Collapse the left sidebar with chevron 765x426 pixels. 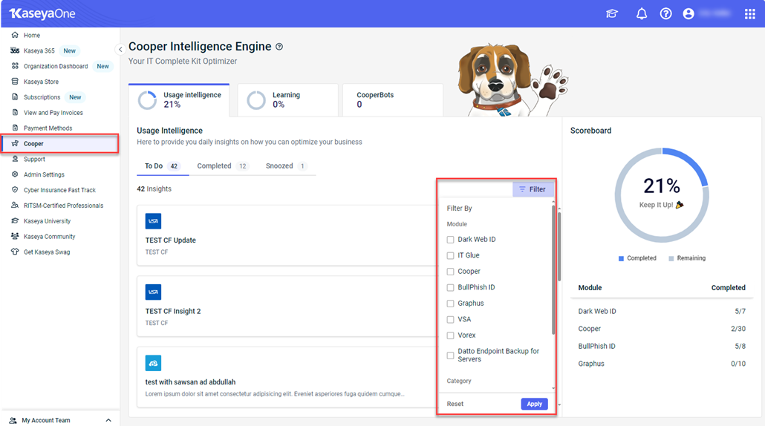[120, 49]
